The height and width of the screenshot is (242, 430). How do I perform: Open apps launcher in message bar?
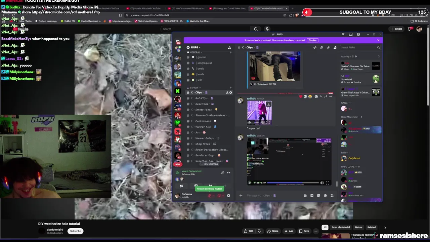pyautogui.click(x=332, y=196)
